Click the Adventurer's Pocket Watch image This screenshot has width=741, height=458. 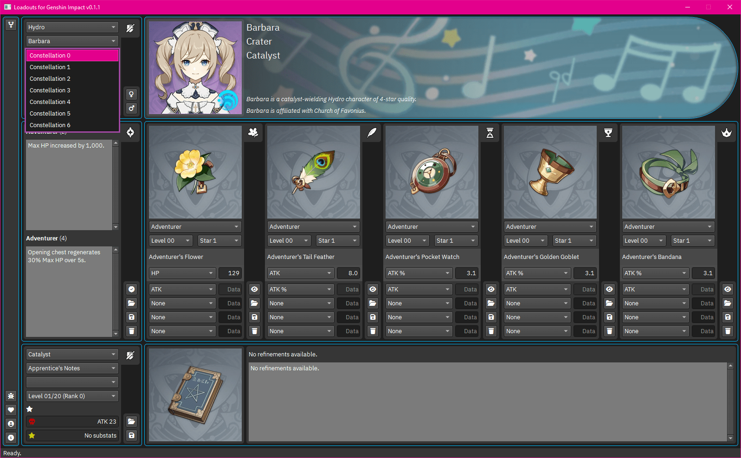(x=432, y=172)
